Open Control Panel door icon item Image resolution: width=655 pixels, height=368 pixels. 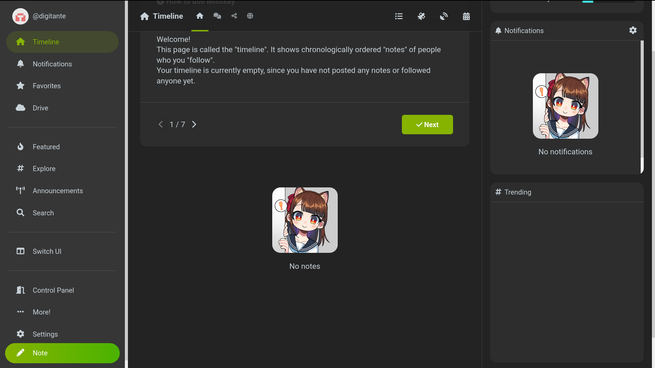pos(53,290)
